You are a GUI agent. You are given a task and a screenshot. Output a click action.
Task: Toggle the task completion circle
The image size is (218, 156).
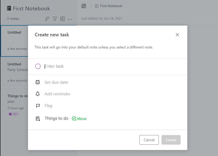38,66
